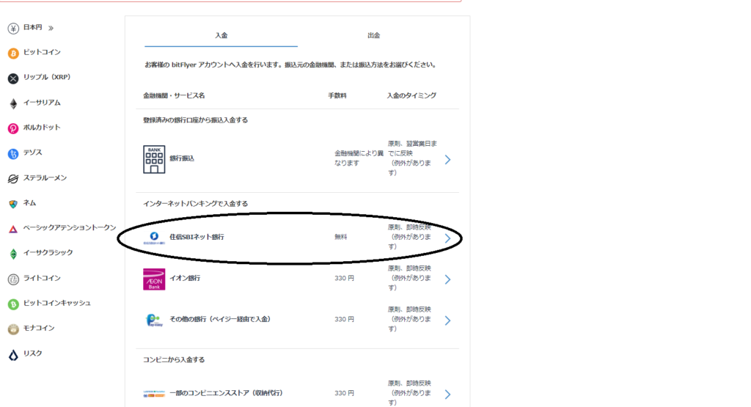The height and width of the screenshot is (407, 751).
Task: Switch to the 出金 tab
Action: click(x=374, y=35)
